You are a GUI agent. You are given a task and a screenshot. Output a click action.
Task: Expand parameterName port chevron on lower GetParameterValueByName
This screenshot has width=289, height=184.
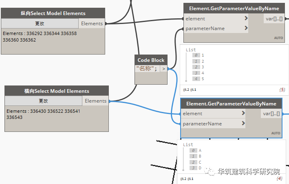pos(243,123)
